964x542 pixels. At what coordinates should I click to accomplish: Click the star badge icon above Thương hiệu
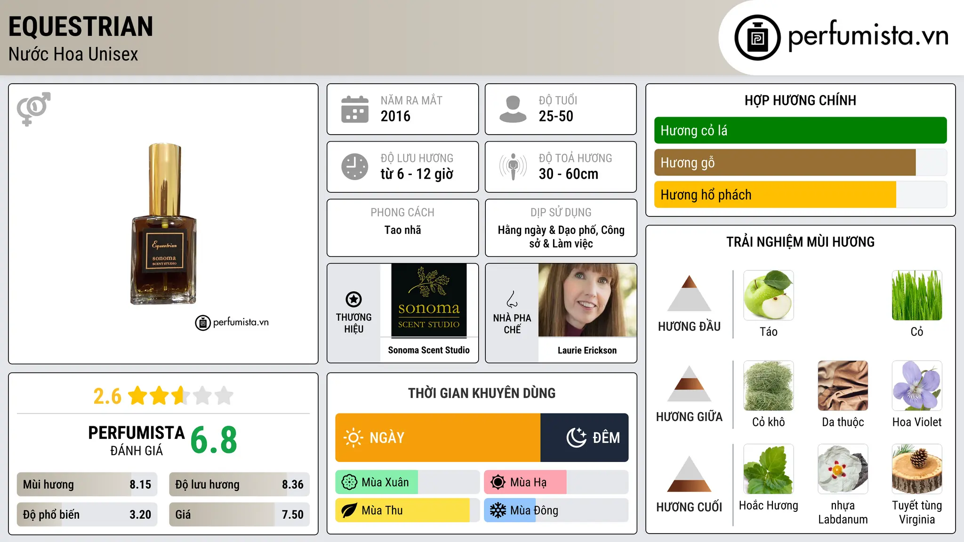click(x=353, y=299)
